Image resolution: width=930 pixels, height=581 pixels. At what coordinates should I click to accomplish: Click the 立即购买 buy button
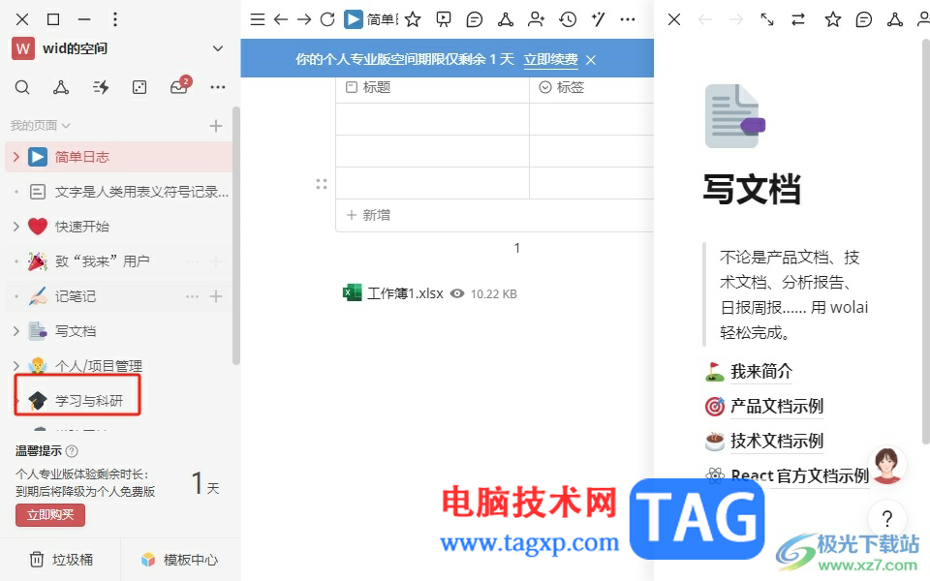[x=50, y=514]
